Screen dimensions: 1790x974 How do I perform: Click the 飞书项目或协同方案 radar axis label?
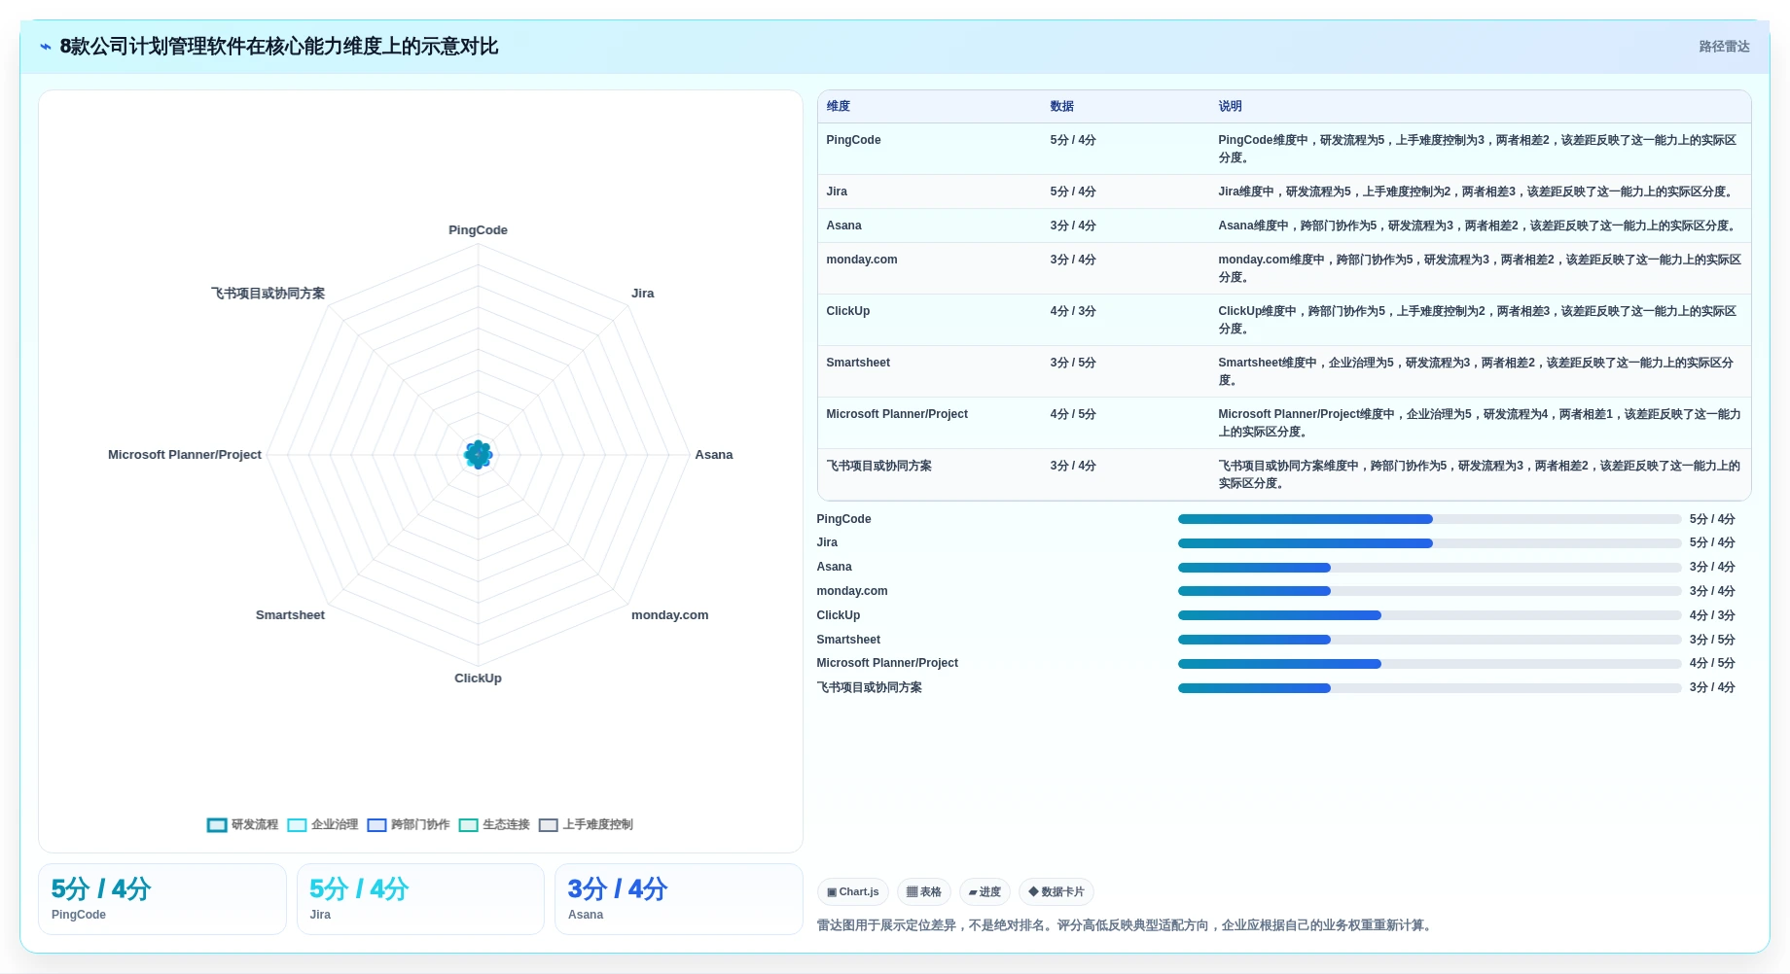[268, 294]
